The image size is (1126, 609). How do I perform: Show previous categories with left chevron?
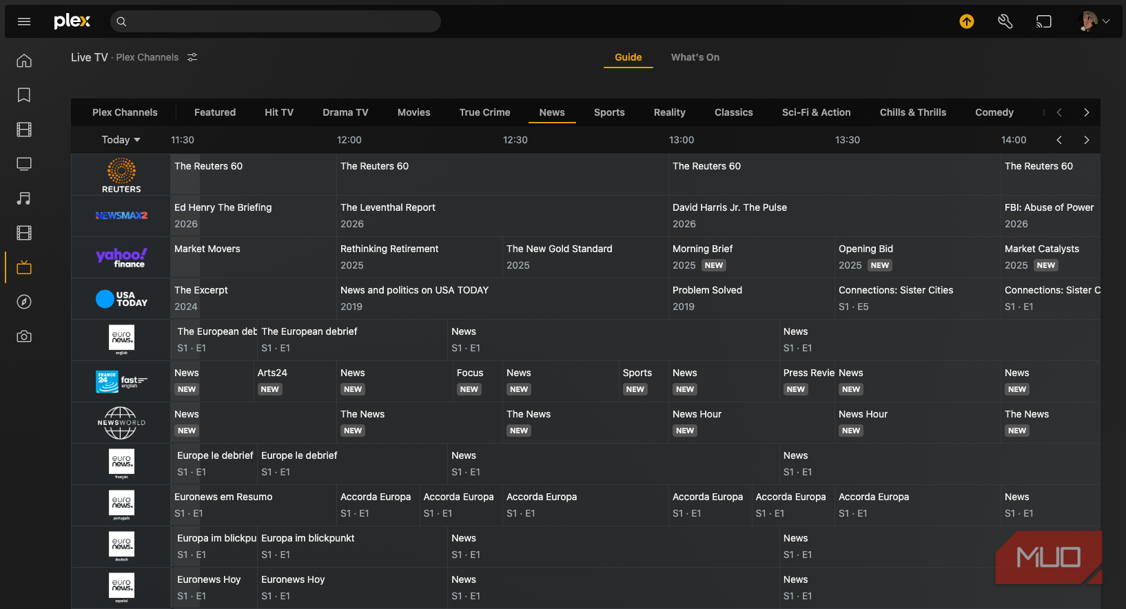[x=1059, y=112]
